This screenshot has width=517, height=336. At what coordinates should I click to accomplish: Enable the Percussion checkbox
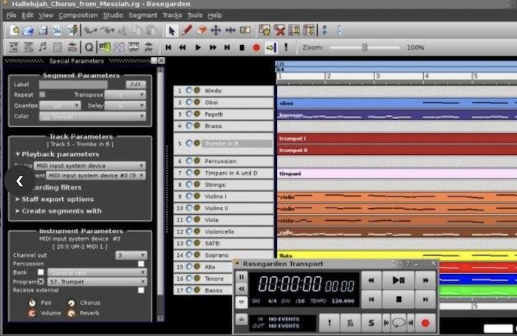pos(141,263)
